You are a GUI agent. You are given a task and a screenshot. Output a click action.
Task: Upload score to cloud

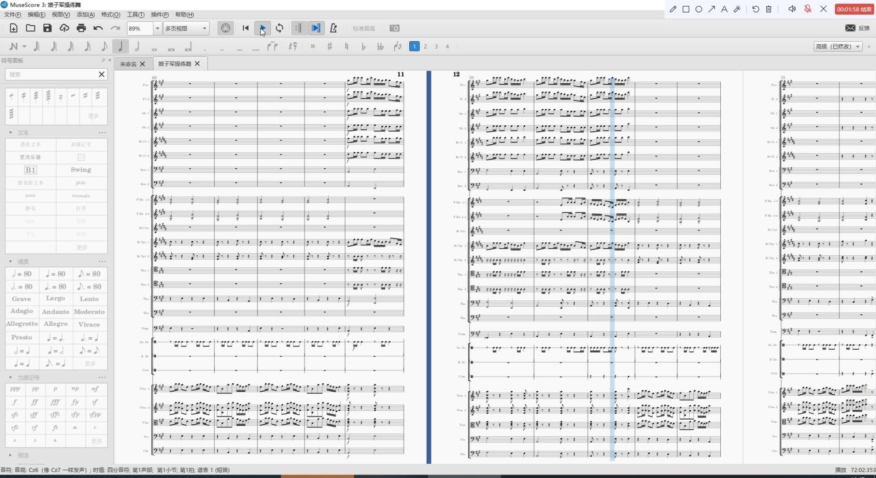64,28
